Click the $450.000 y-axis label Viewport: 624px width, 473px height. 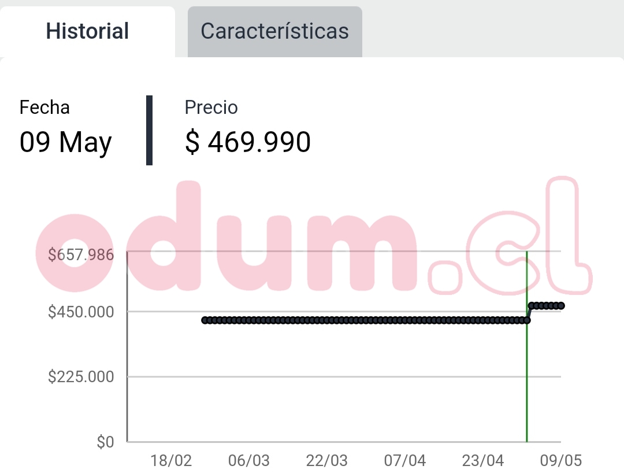pyautogui.click(x=81, y=312)
